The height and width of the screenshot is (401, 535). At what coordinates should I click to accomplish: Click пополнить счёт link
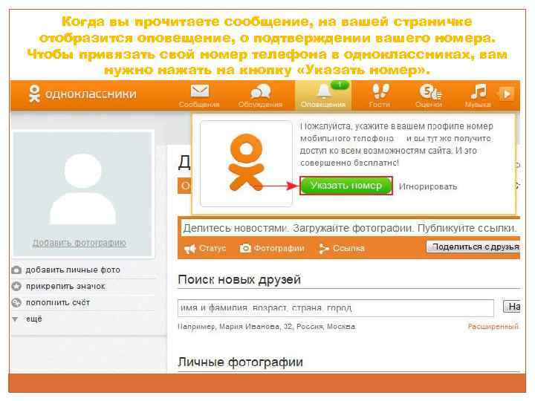(x=58, y=302)
